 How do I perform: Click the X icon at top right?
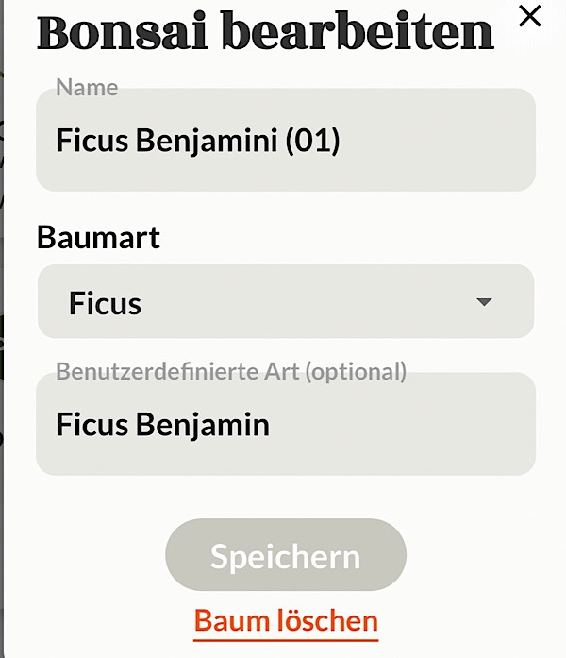click(x=530, y=16)
